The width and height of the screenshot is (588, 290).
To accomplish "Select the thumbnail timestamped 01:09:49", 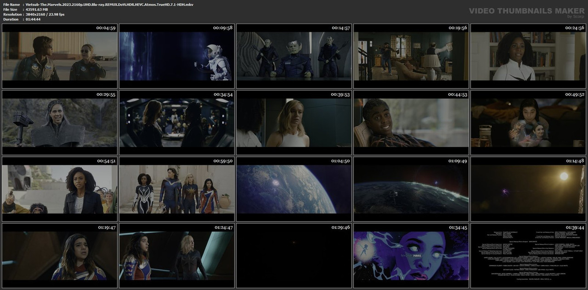I will (x=411, y=189).
